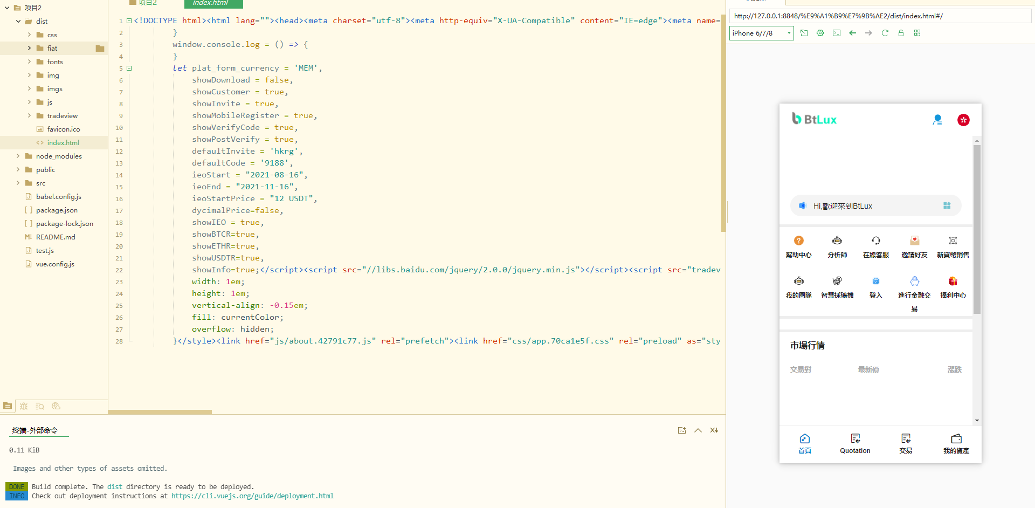Open the cli.vuejs.org deployment link
1035x508 pixels.
coord(252,496)
